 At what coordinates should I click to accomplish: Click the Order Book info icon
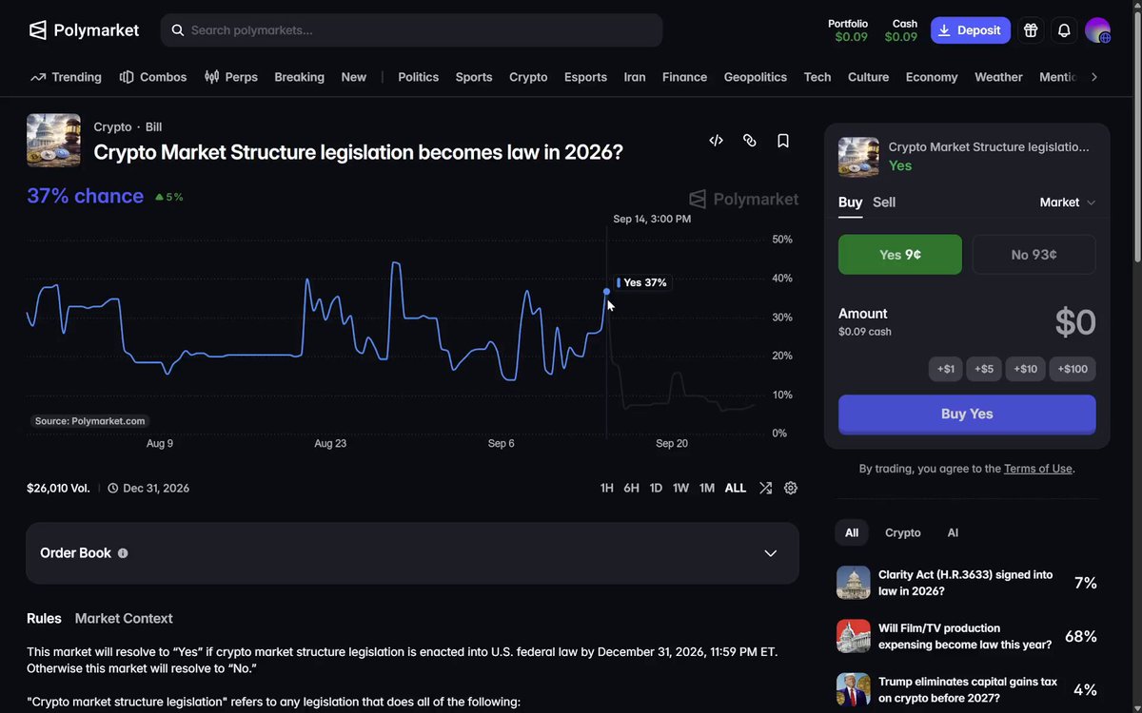point(123,553)
